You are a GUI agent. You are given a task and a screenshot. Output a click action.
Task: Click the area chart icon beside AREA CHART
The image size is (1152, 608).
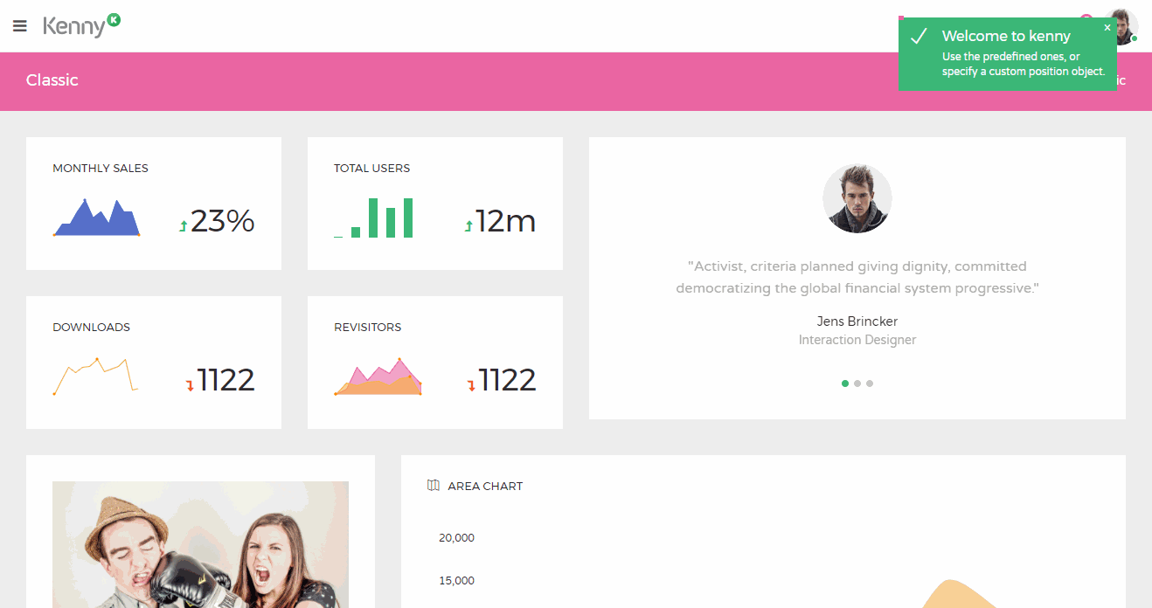tap(434, 485)
